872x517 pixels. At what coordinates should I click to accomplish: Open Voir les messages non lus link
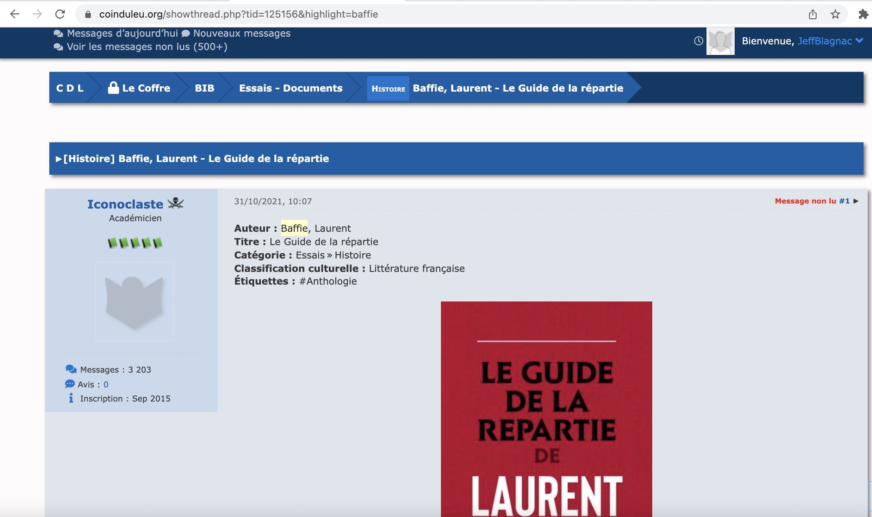[x=147, y=46]
